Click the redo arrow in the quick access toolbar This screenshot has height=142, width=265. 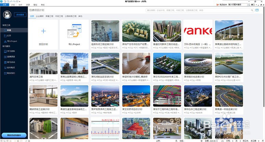(14, 1)
